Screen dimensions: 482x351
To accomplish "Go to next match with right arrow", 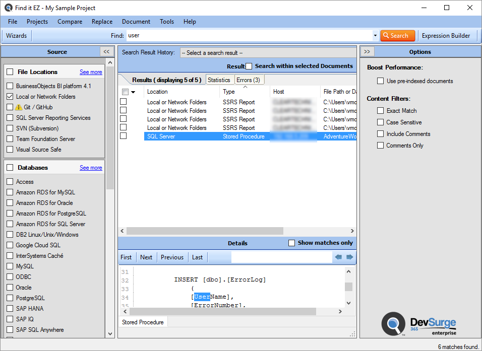I will pyautogui.click(x=349, y=257).
